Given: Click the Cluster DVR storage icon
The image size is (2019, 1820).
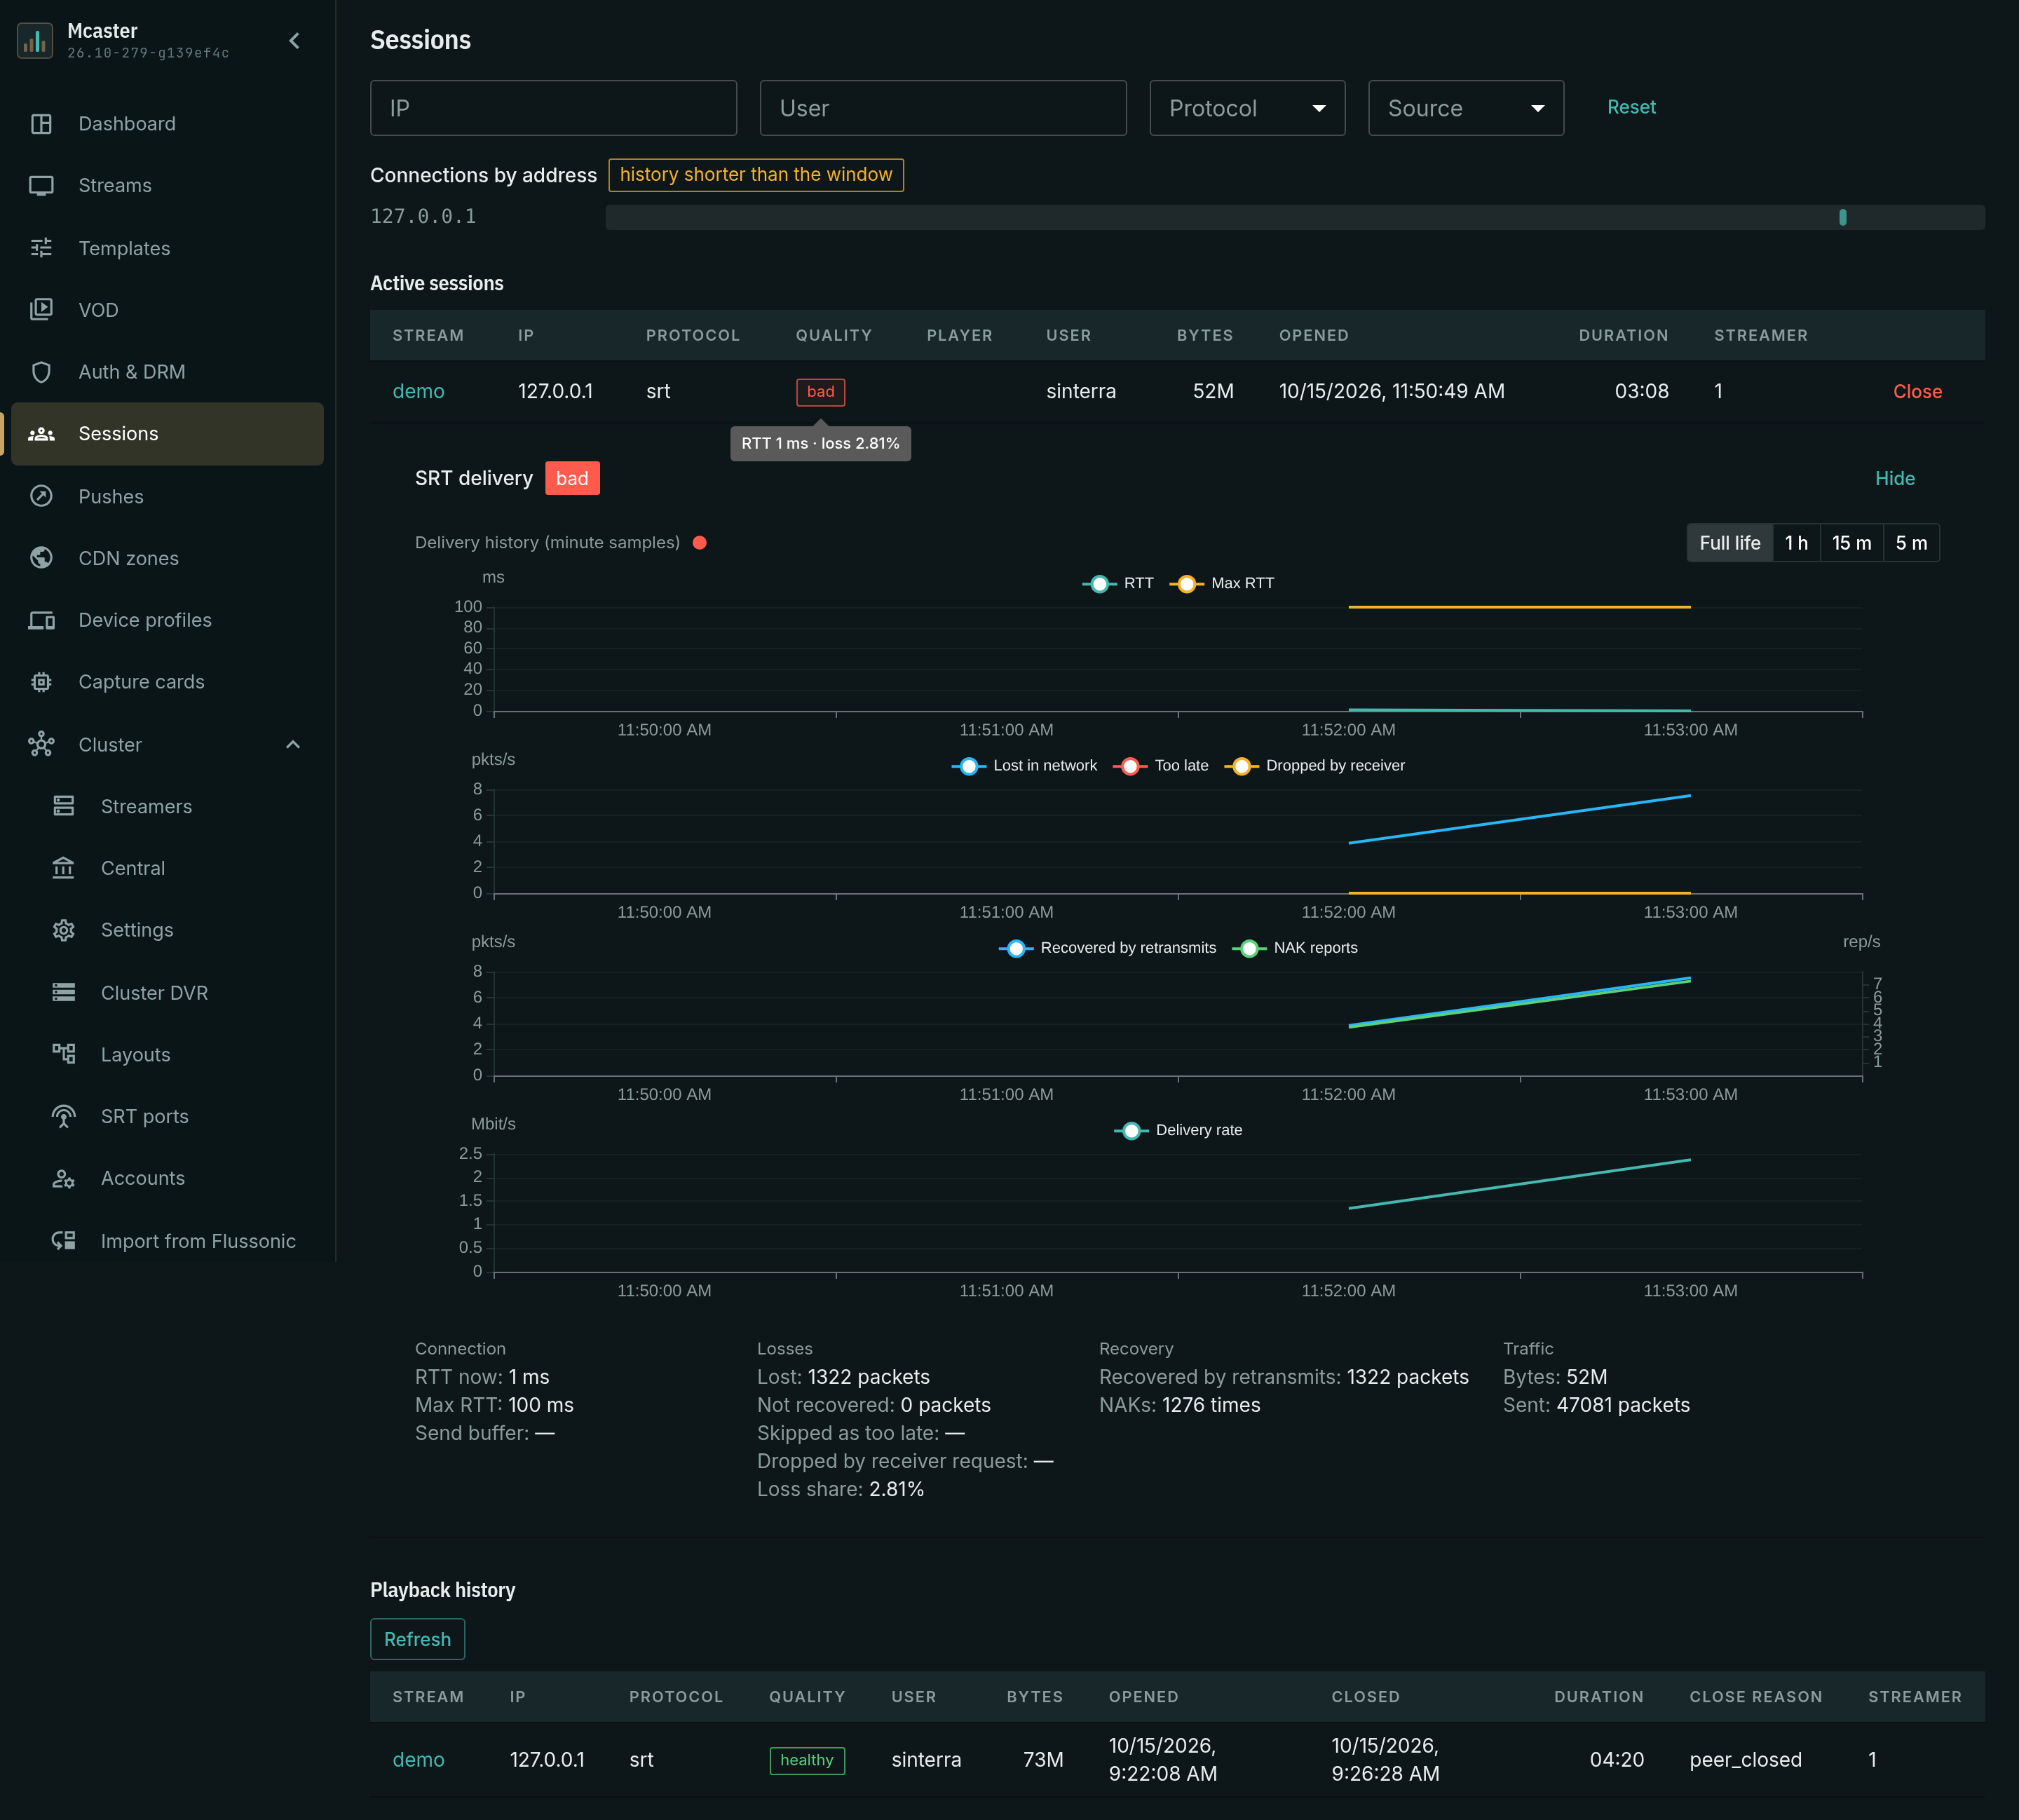Looking at the screenshot, I should [63, 993].
